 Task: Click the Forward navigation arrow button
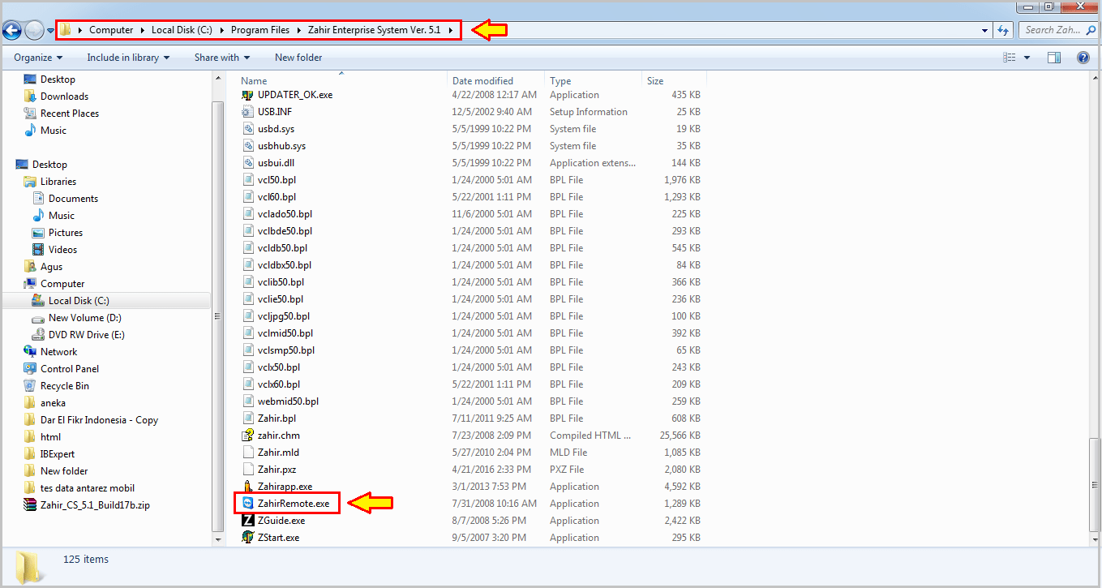[34, 31]
